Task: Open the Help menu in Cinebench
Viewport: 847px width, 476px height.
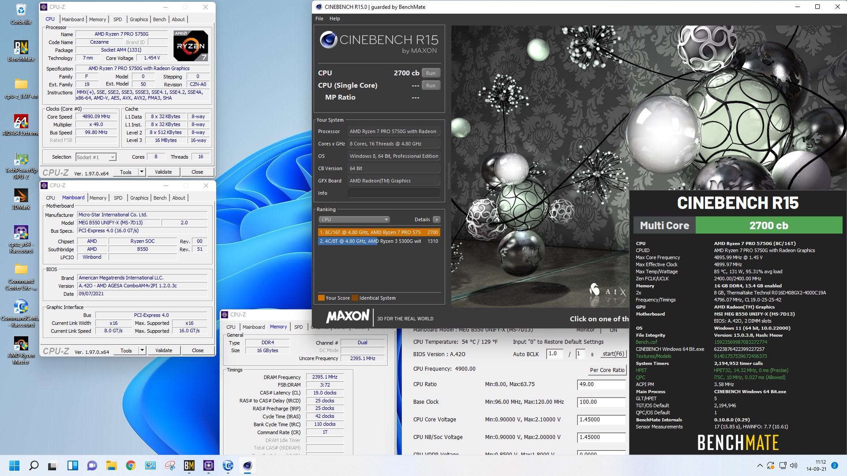Action: [335, 19]
